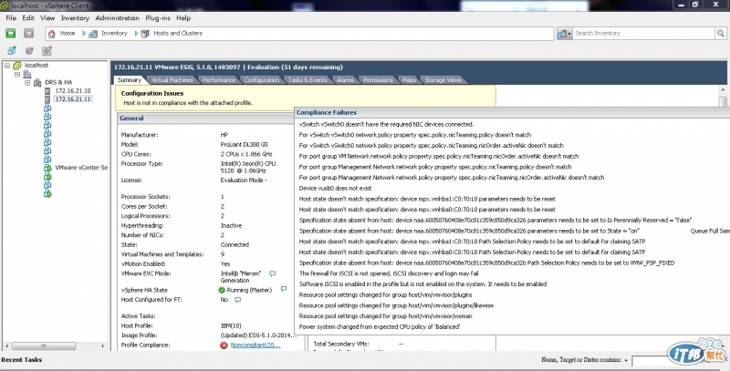Select the Summary tab
This screenshot has height=371, width=730.
point(130,80)
